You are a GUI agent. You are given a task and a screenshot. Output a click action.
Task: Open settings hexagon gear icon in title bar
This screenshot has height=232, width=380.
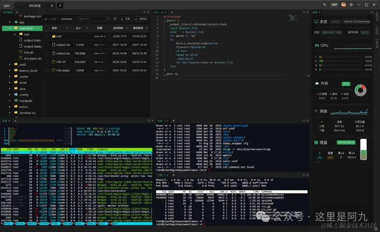[351, 5]
